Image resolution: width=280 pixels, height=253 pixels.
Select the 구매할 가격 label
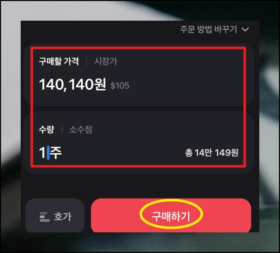59,61
